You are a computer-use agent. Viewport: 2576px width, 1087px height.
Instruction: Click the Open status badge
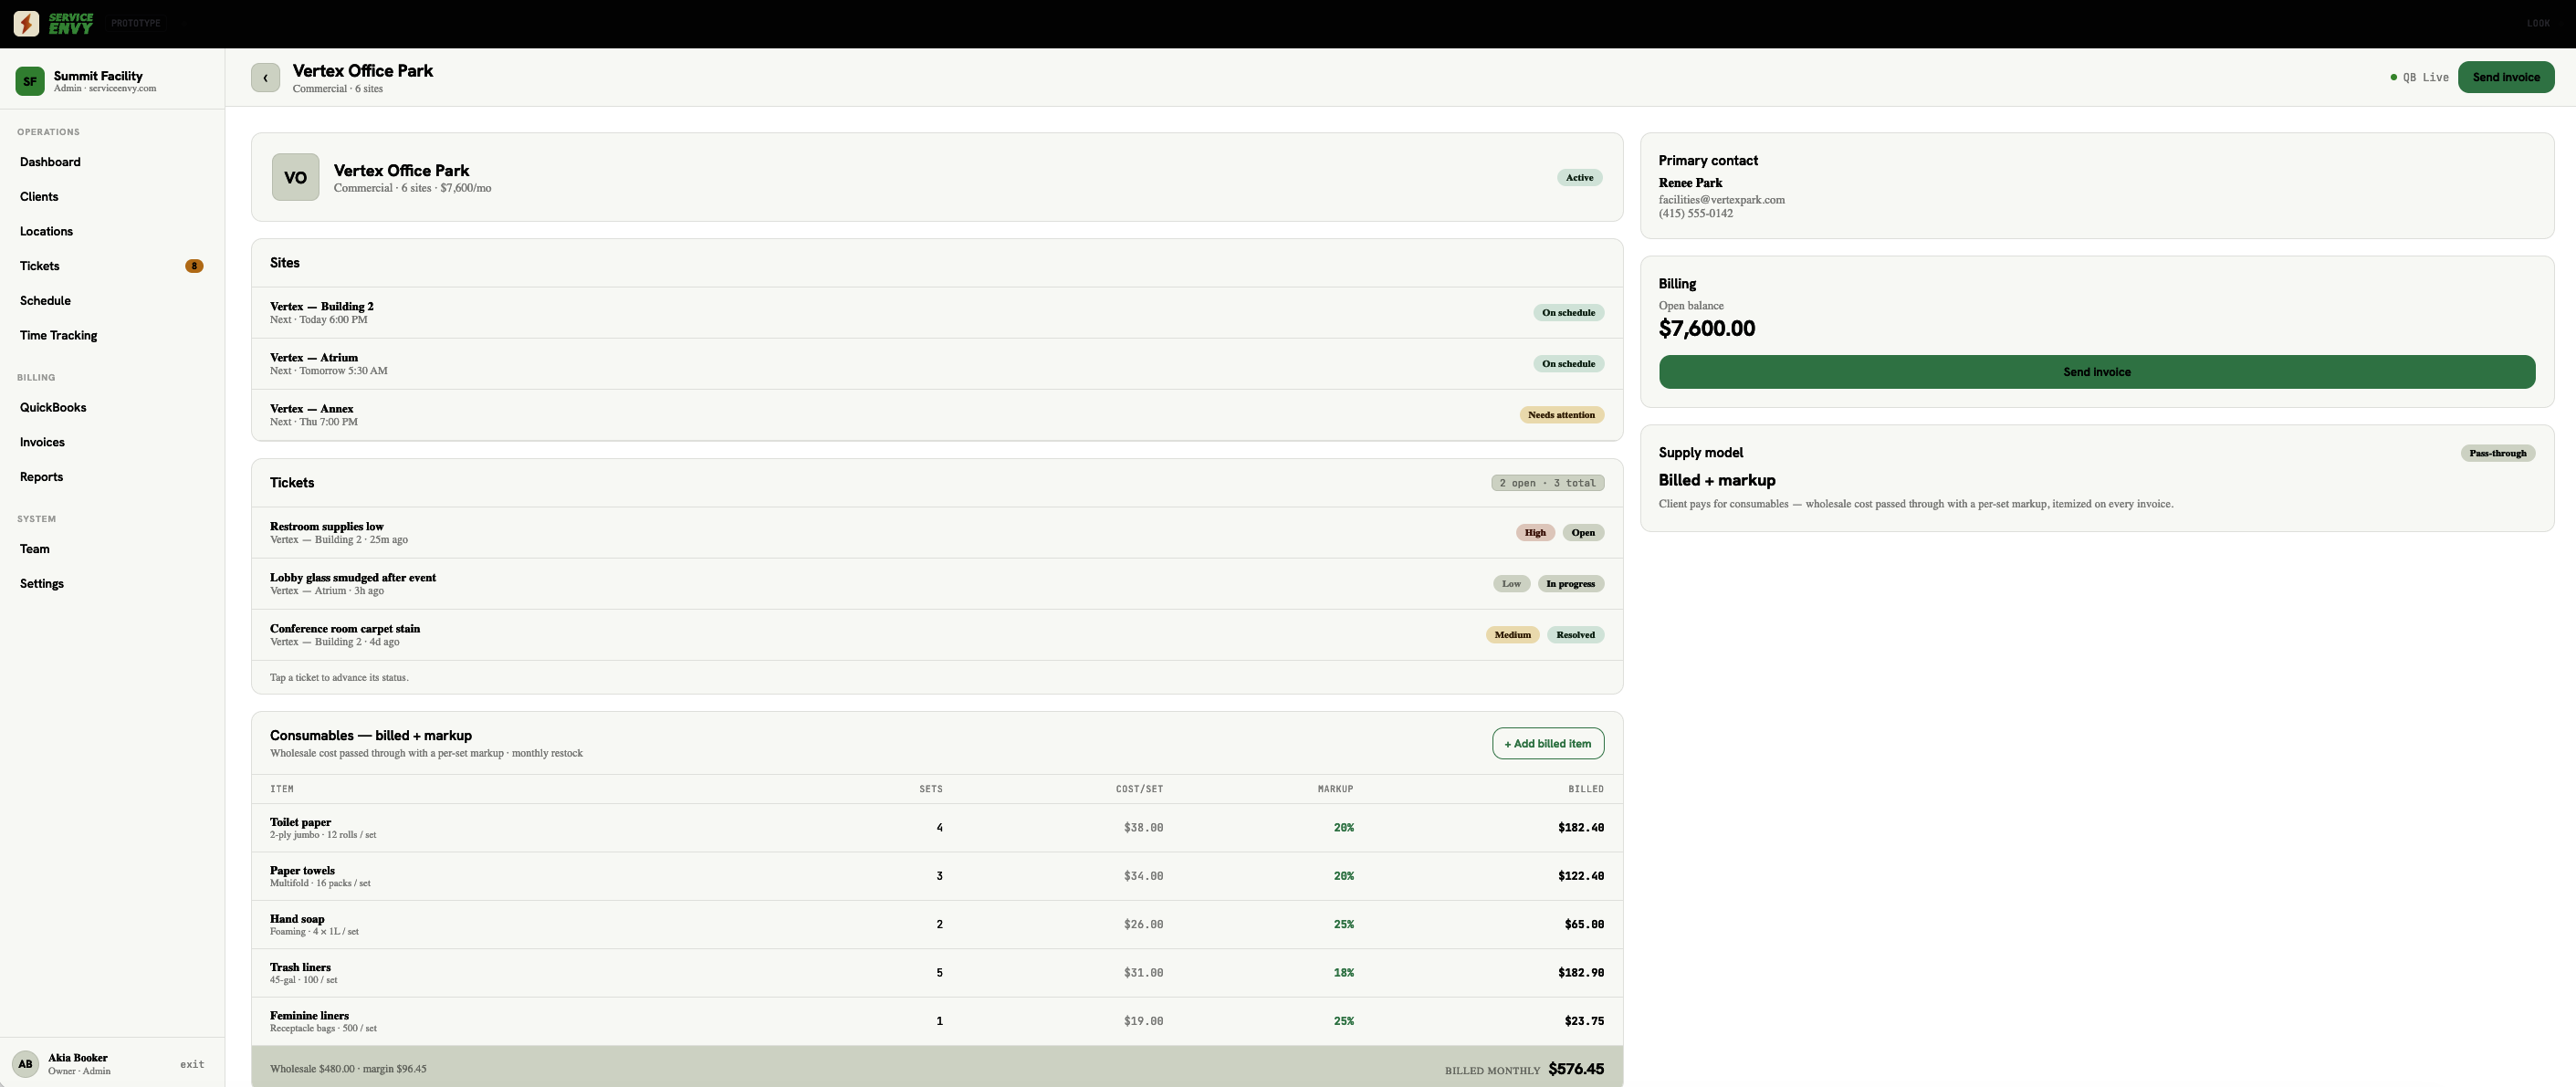[x=1583, y=533]
